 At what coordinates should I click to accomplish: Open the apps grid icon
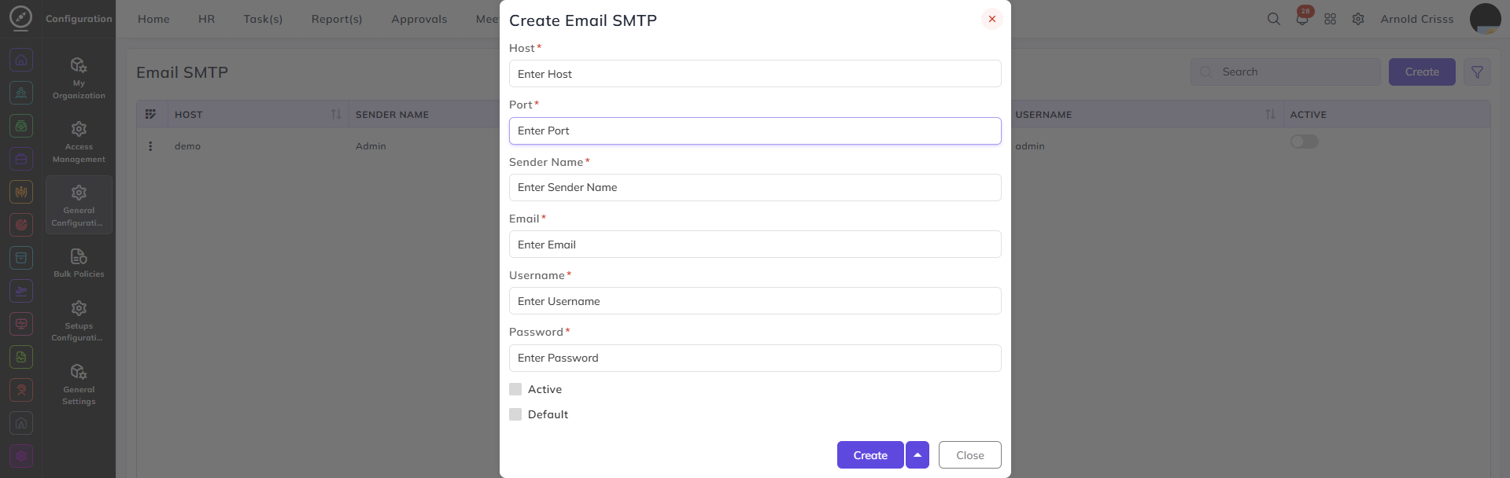[1330, 19]
